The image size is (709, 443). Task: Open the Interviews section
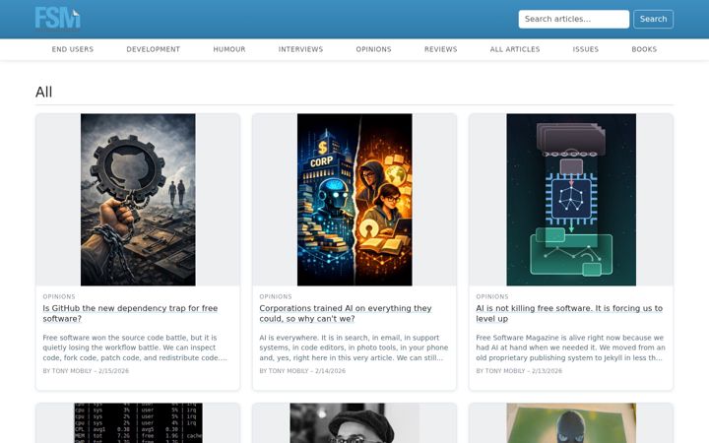(x=300, y=49)
